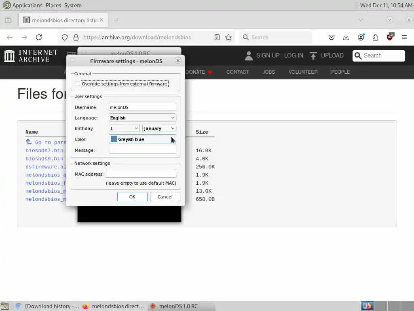Click the DONATE nav item
414x311 pixels.
(198, 72)
